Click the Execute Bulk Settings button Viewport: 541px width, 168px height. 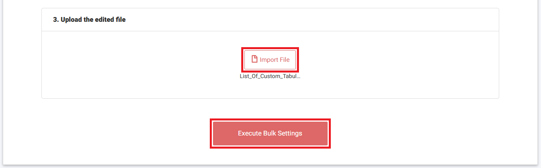[270, 134]
